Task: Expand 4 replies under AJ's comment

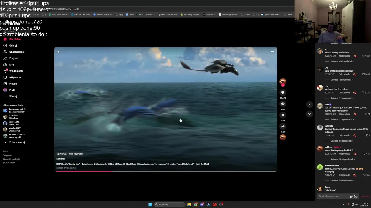Action: pyautogui.click(x=342, y=62)
